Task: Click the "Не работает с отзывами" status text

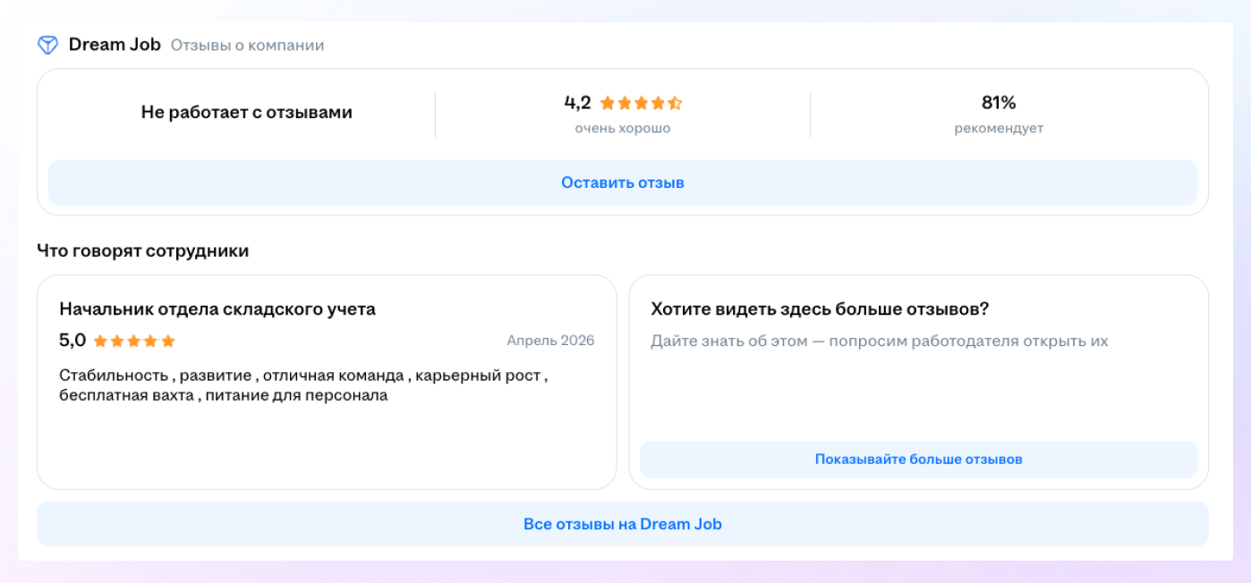Action: point(246,113)
